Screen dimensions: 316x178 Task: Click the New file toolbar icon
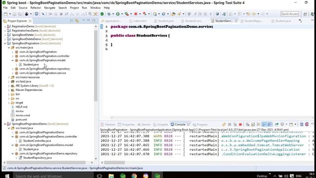pyautogui.click(x=5, y=14)
